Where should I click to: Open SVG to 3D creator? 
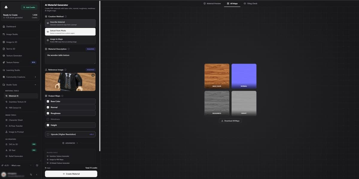(21, 144)
